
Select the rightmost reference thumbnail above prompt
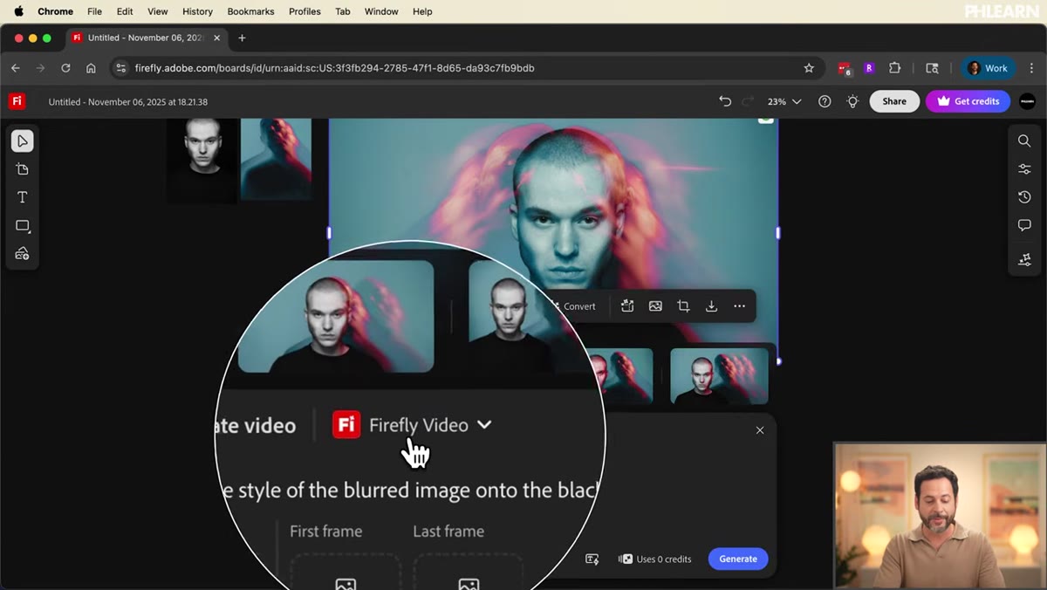[x=719, y=376]
